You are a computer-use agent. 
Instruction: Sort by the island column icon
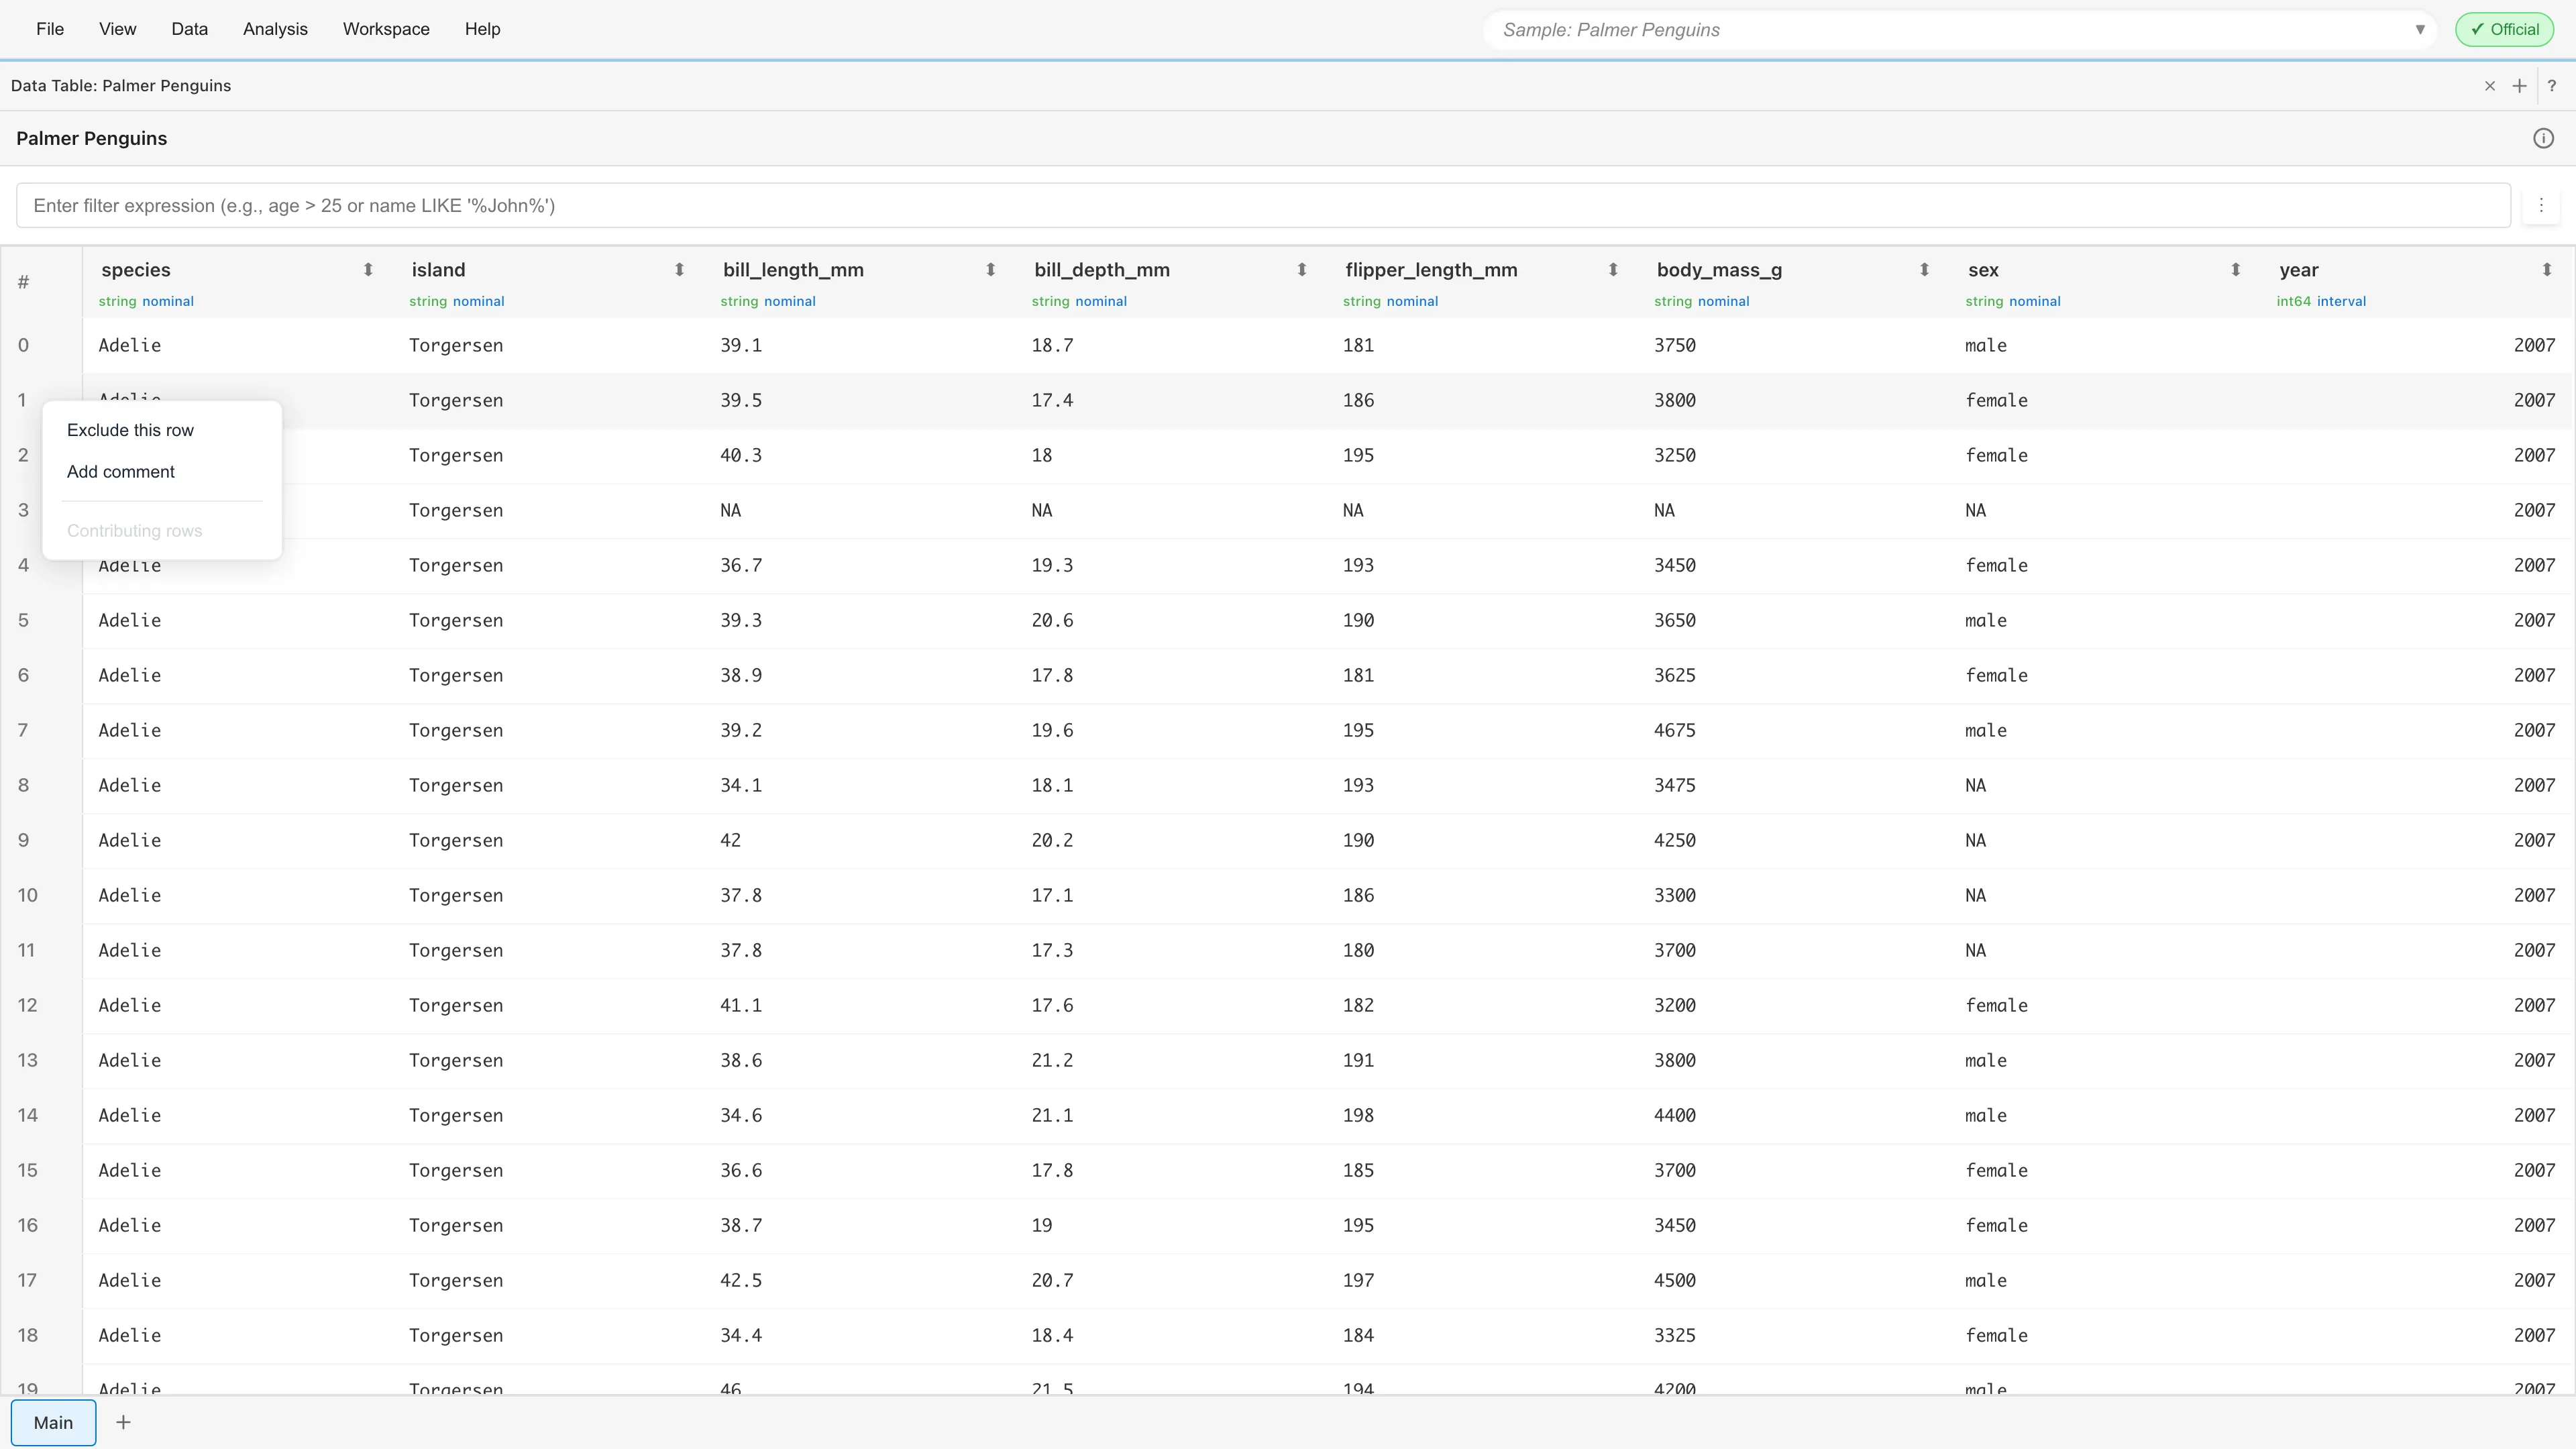coord(679,270)
